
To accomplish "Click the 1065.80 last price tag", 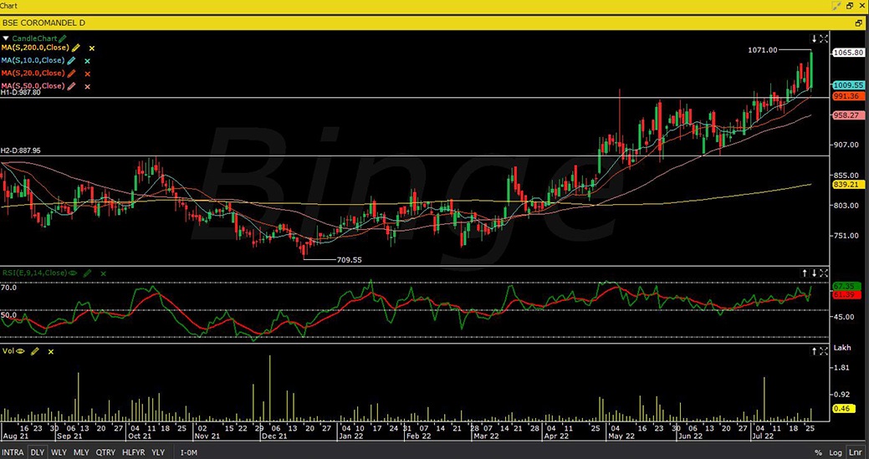I will [x=848, y=53].
